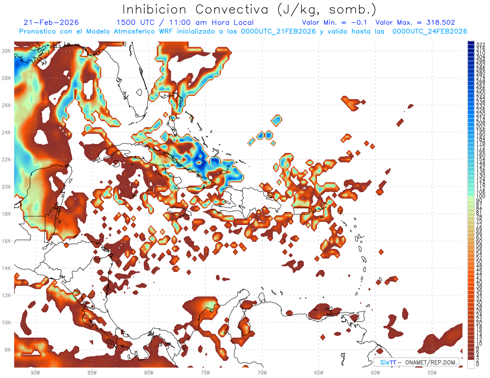
Task: Click the '0' color scale value
Action: (478, 364)
